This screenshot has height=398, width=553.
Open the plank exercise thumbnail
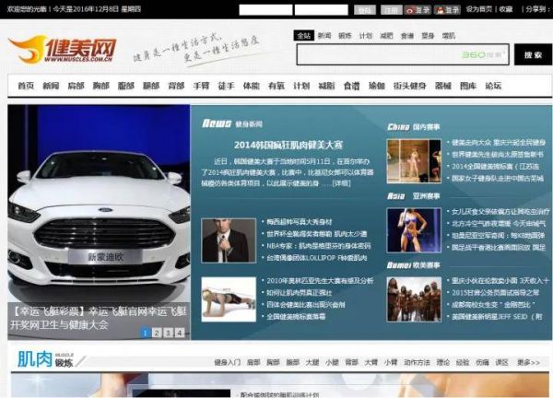coord(229,298)
